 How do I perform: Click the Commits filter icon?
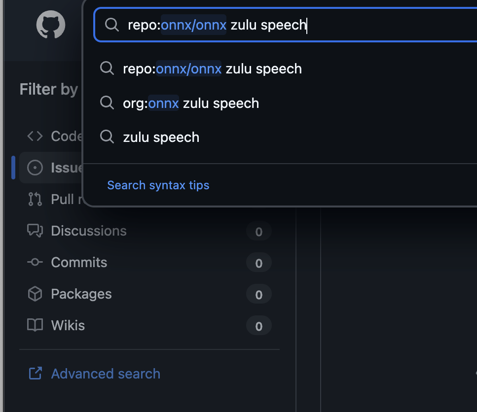pyautogui.click(x=35, y=262)
